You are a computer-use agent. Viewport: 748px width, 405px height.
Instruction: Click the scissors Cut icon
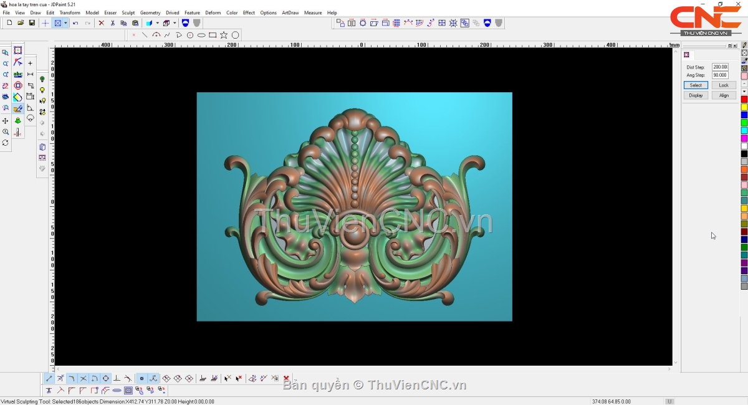112,23
